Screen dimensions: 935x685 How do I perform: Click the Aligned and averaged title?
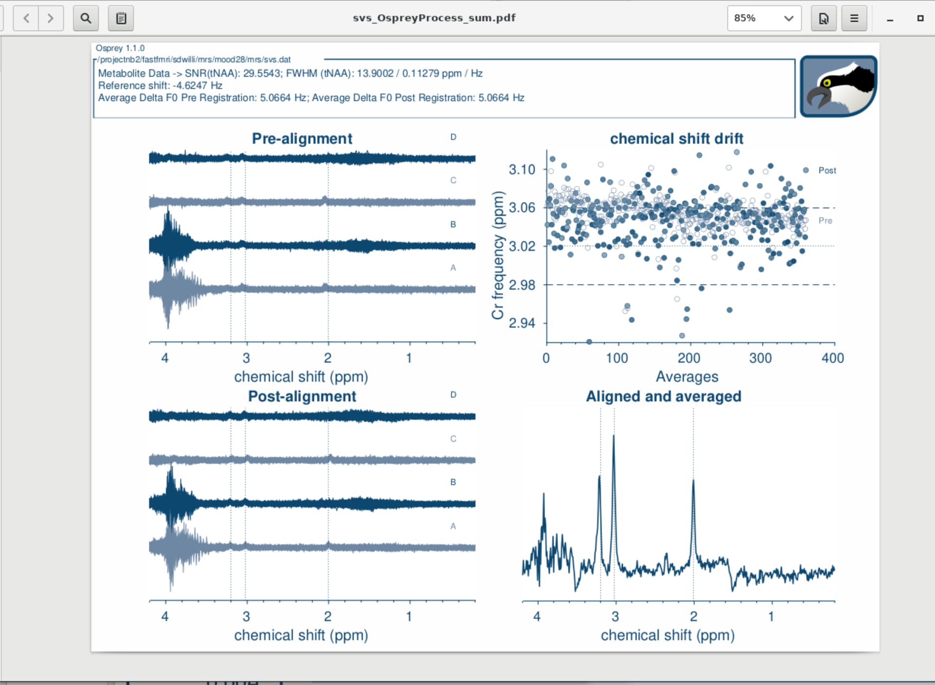point(663,397)
